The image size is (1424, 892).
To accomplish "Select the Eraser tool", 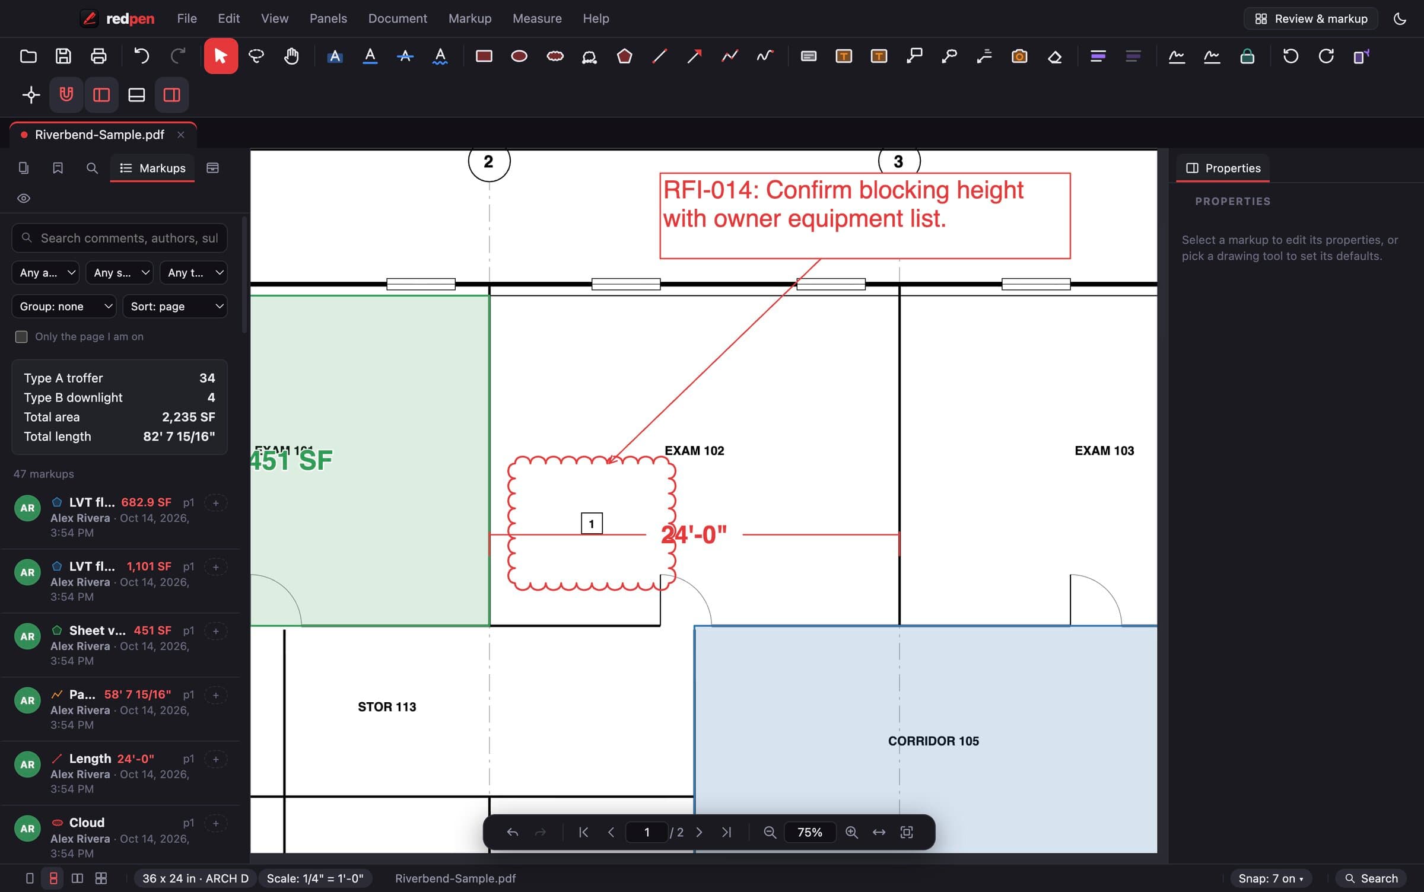I will (1054, 56).
